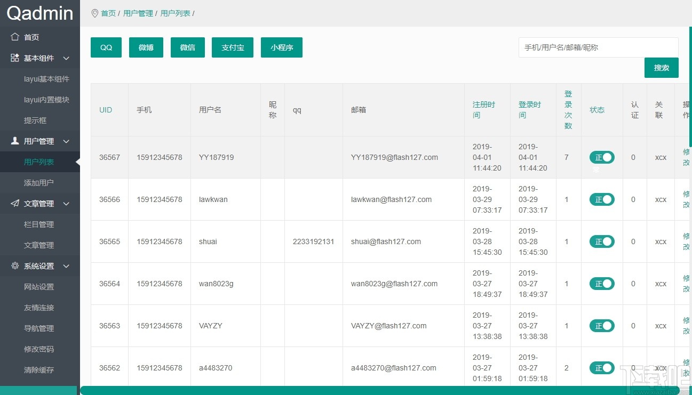The image size is (692, 395).
Task: Open 添加用户 in the sidebar
Action: pyautogui.click(x=40, y=183)
